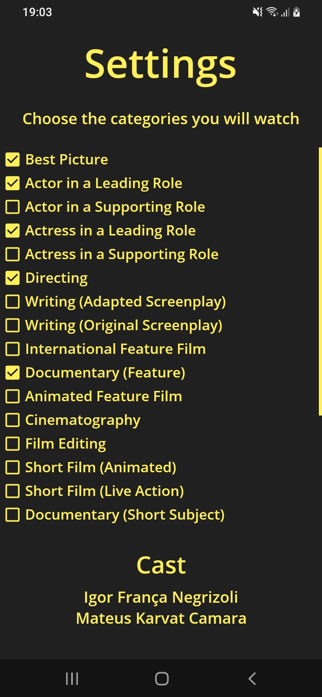Check Short Film (Live Action)
Viewport: 322px width, 697px height.
pos(13,491)
